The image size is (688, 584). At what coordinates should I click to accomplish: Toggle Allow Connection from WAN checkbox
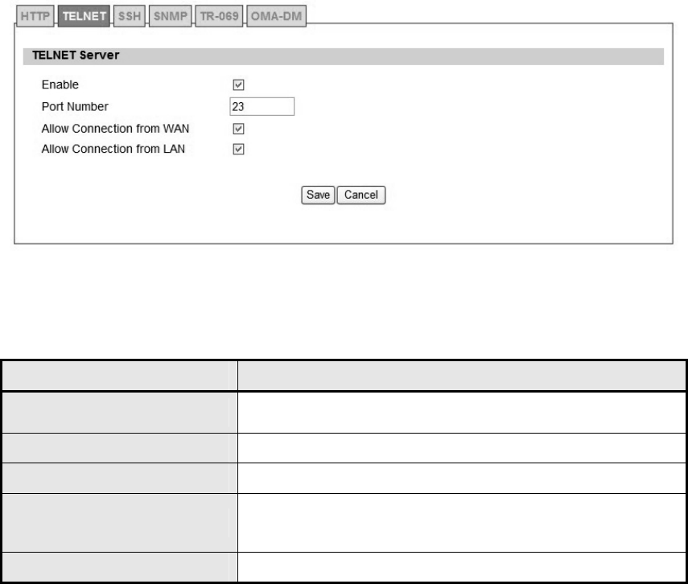pyautogui.click(x=238, y=129)
